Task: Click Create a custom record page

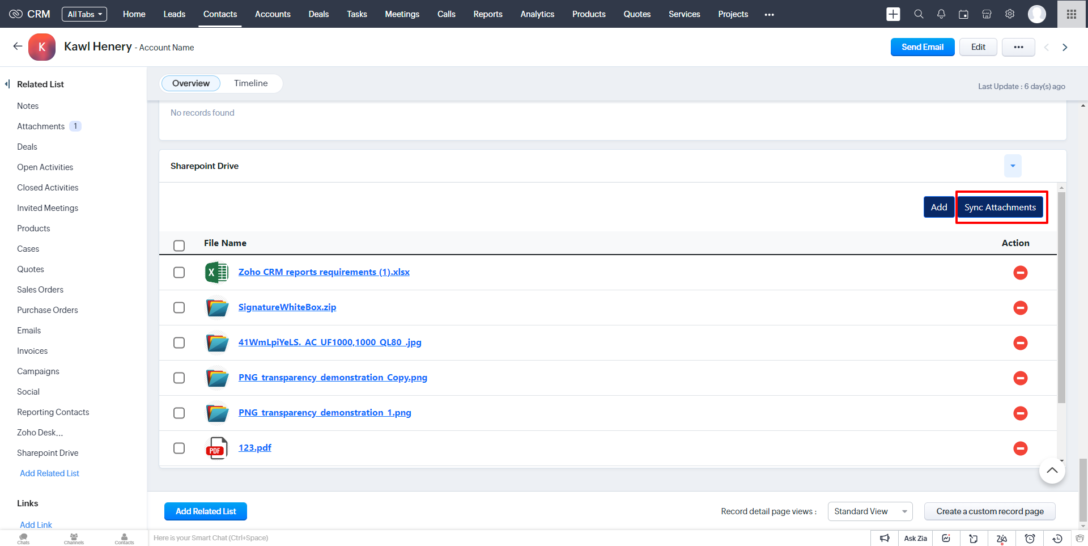Action: pyautogui.click(x=990, y=511)
